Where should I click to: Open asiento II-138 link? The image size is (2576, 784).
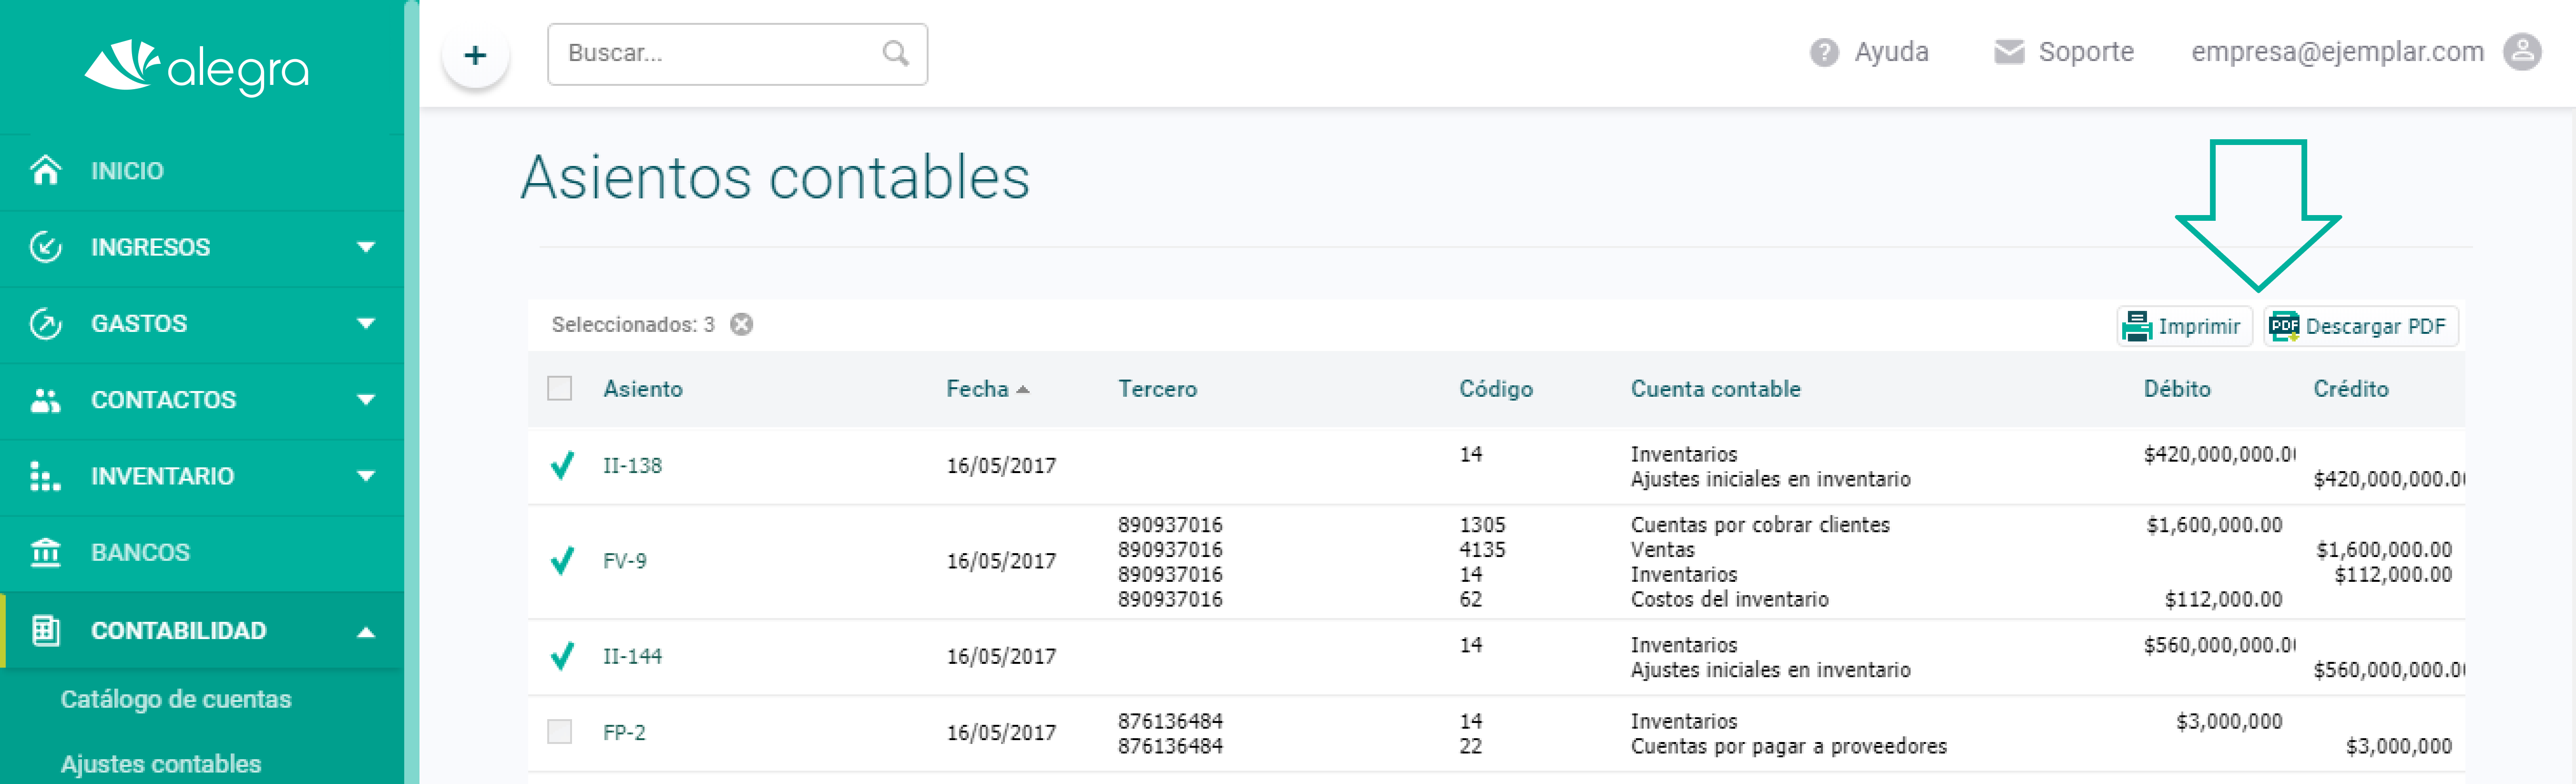632,466
